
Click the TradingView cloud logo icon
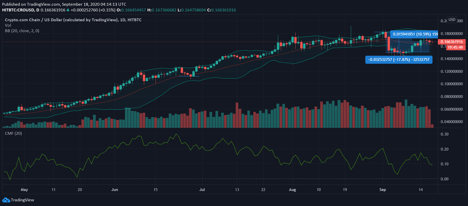(x=6, y=200)
